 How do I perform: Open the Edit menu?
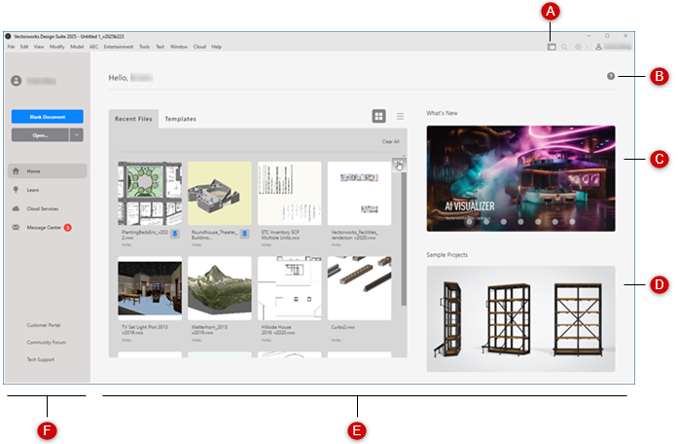(24, 47)
